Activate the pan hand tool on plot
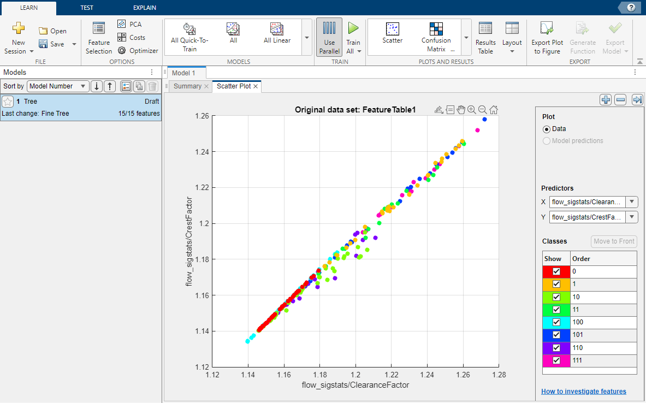This screenshot has width=646, height=403. (x=460, y=110)
